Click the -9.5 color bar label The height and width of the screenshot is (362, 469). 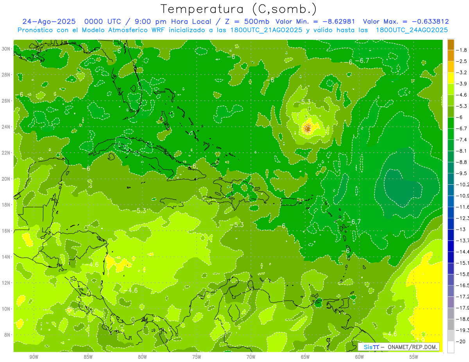point(462,173)
